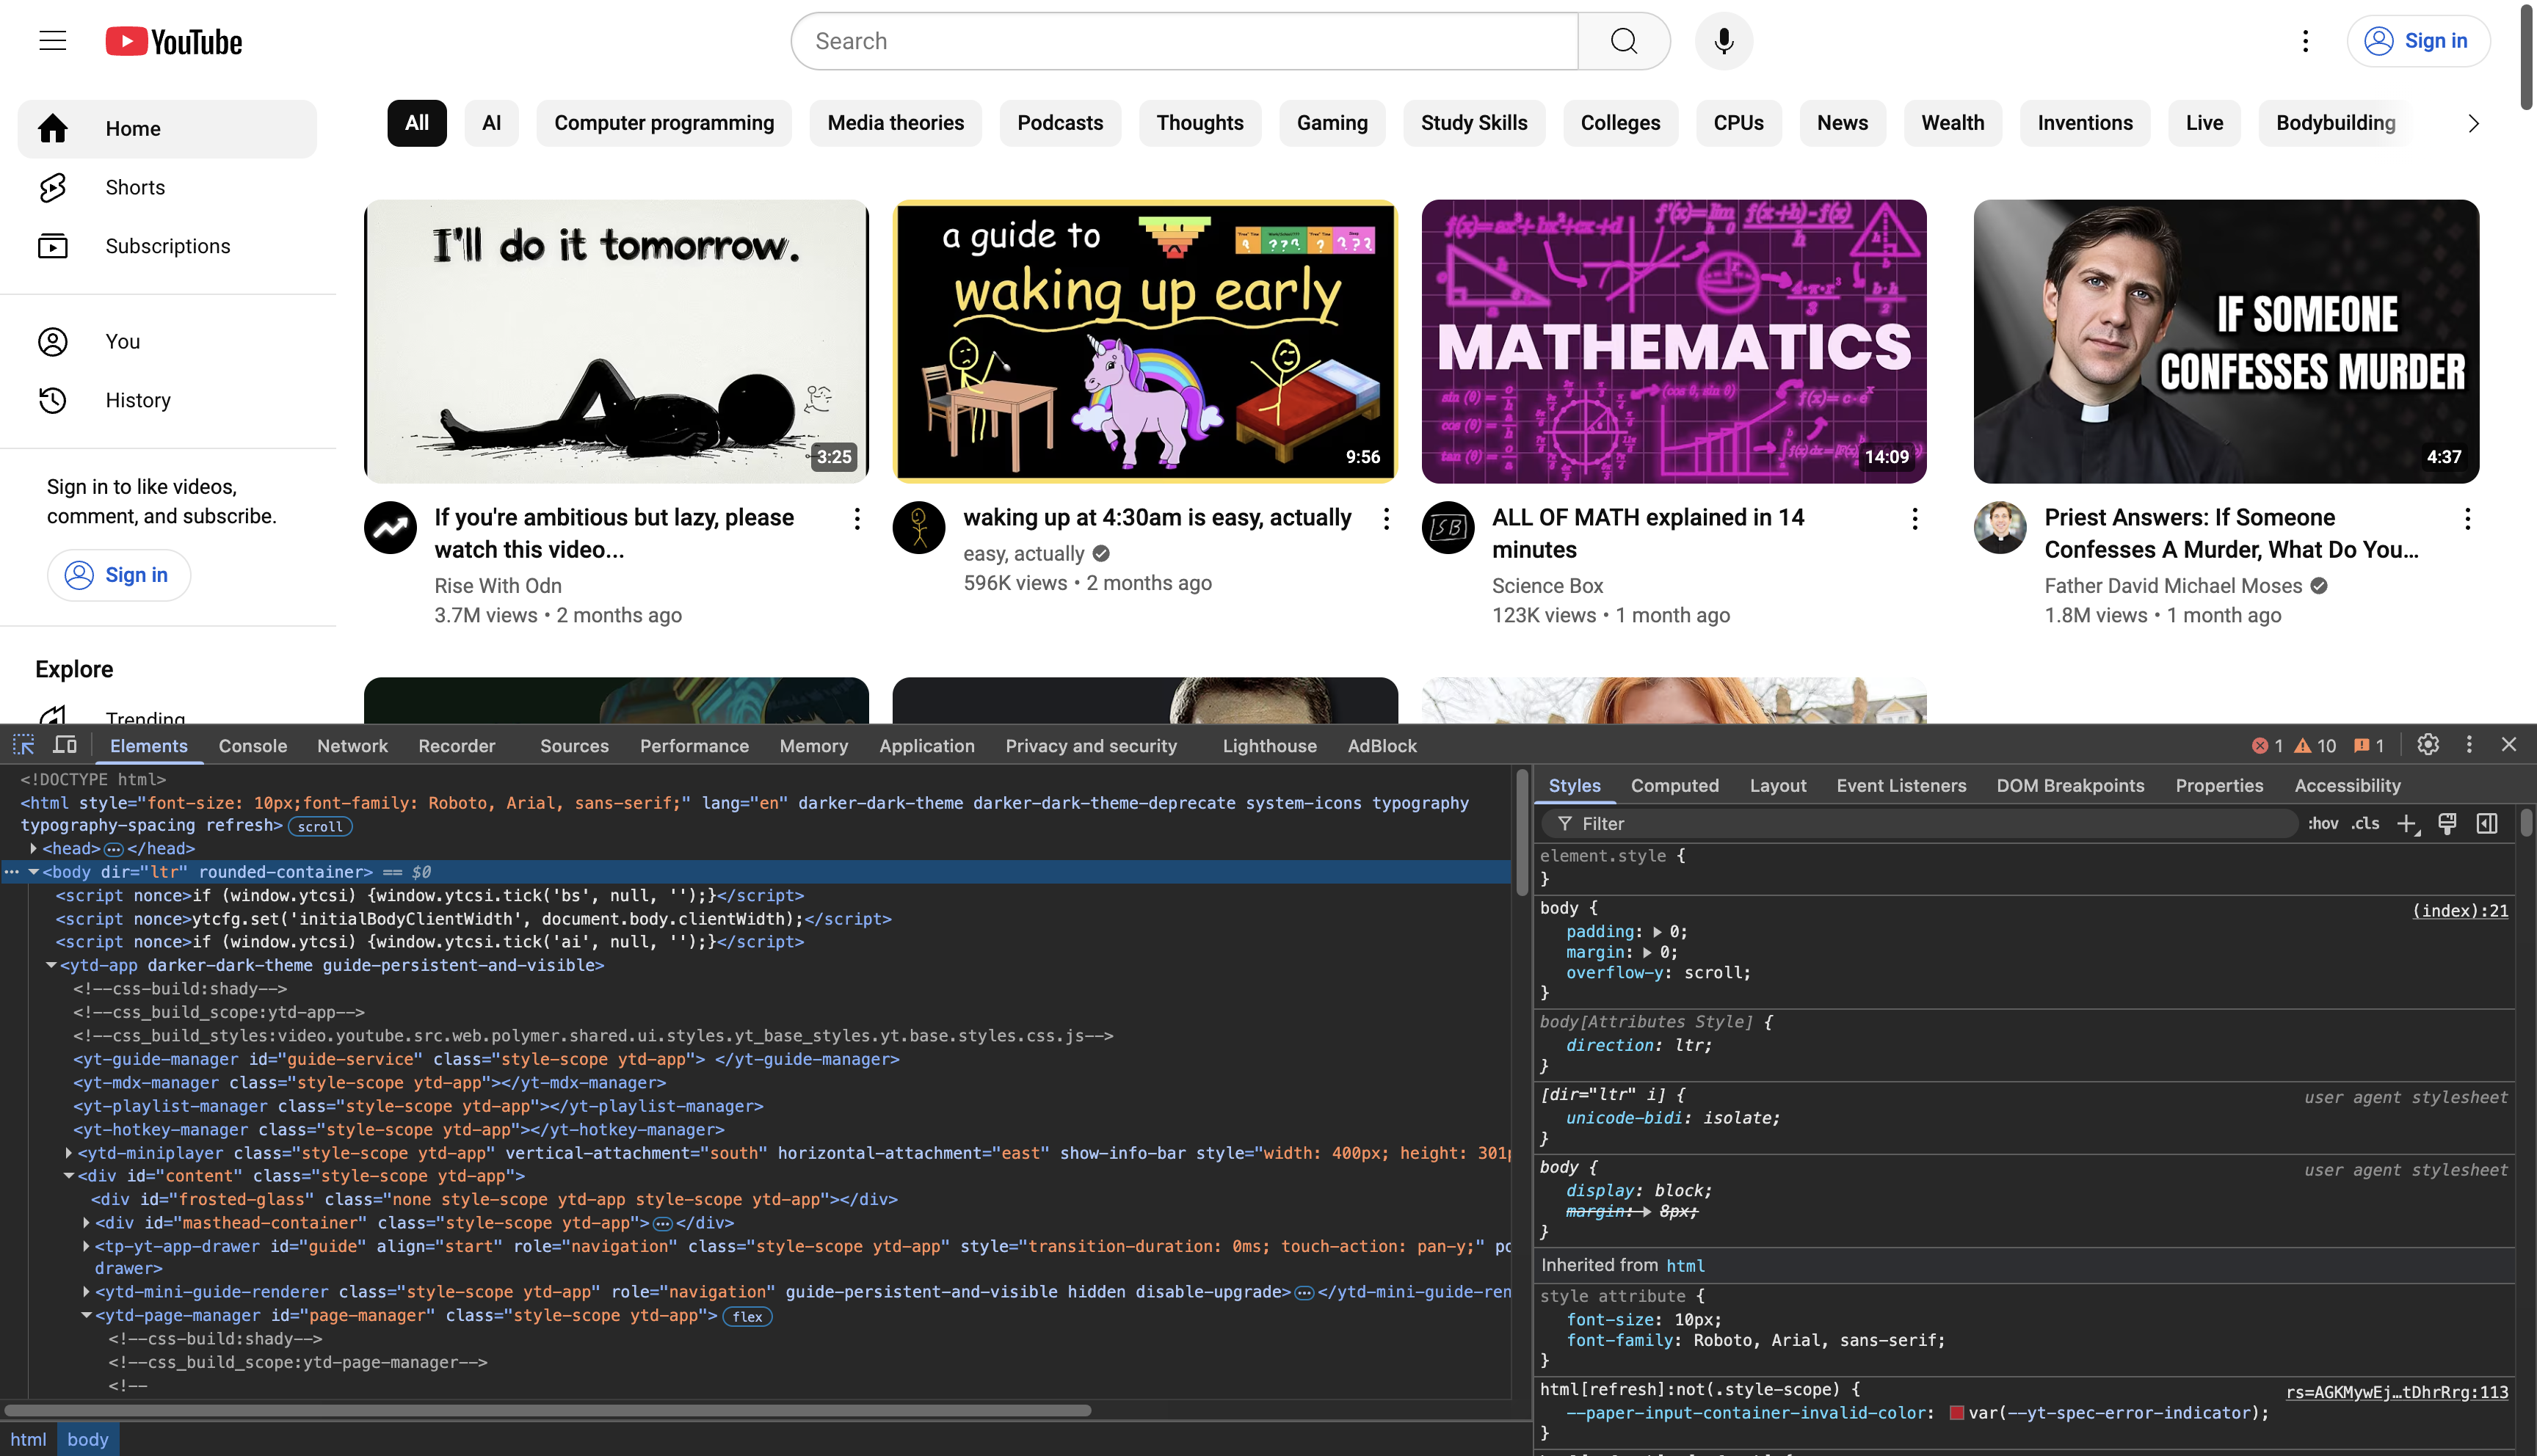Toggle .cls element classes panel

(2365, 824)
